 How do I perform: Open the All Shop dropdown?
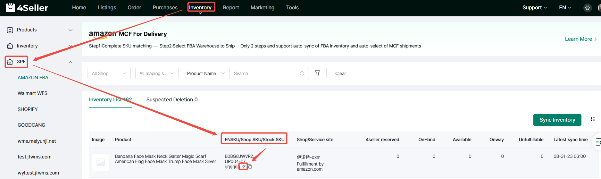click(109, 73)
